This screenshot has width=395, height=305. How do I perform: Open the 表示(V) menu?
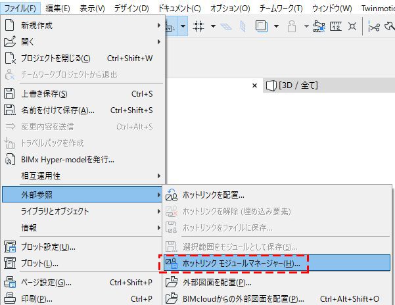click(x=92, y=9)
